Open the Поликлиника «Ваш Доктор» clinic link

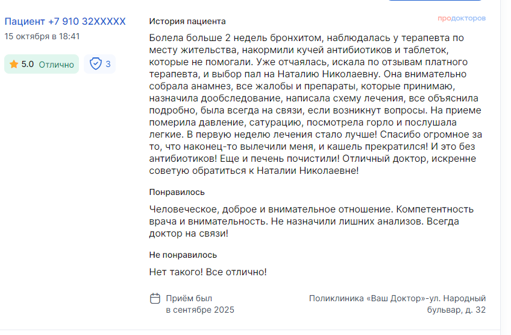[x=397, y=298]
